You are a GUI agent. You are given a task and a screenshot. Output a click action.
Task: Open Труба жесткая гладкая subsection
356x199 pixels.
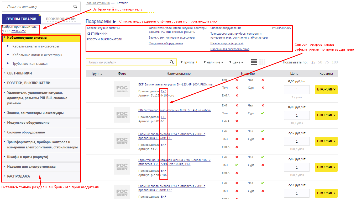click(x=30, y=63)
